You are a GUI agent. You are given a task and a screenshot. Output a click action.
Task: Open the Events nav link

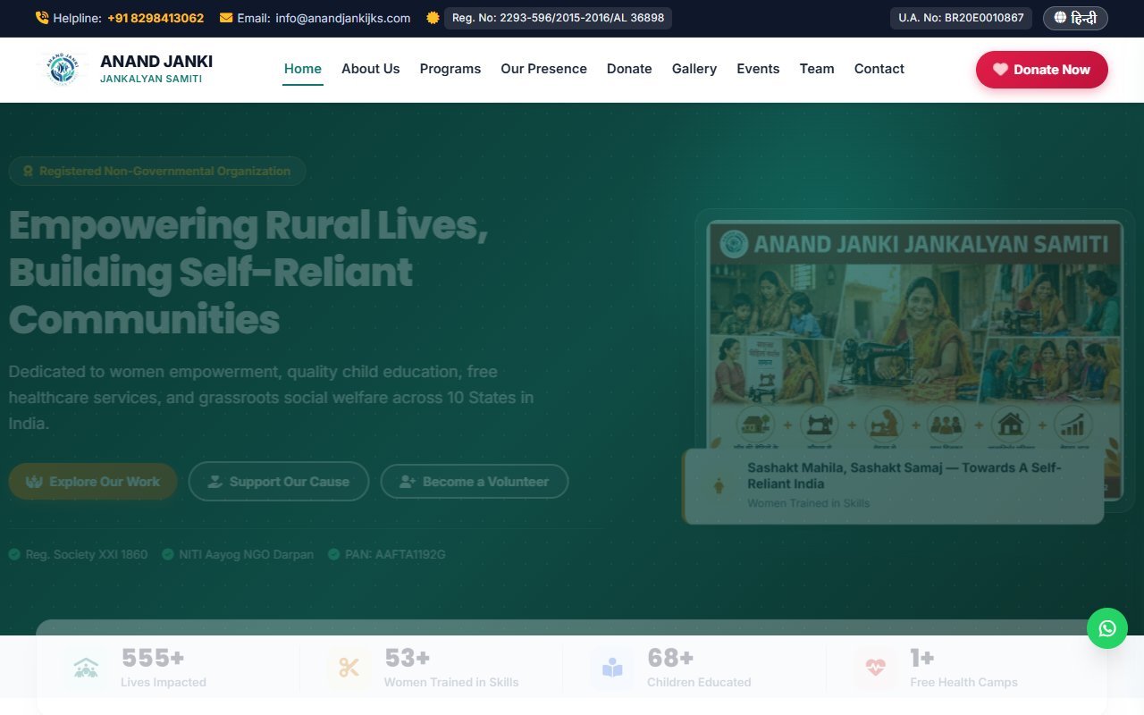(x=758, y=69)
